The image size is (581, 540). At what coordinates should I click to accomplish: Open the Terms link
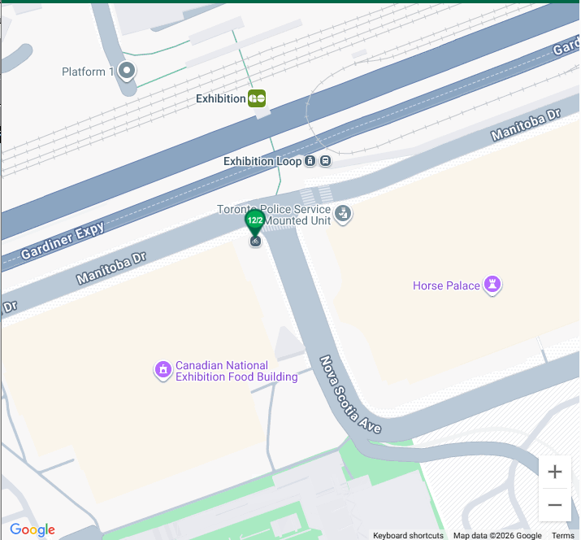(563, 536)
